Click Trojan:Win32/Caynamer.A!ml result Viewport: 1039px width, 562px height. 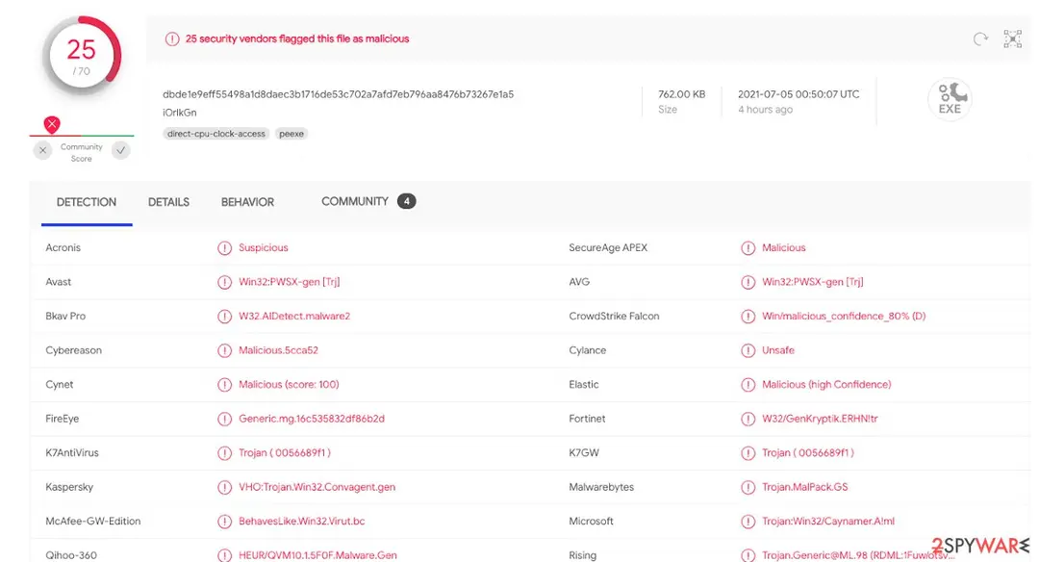click(827, 521)
